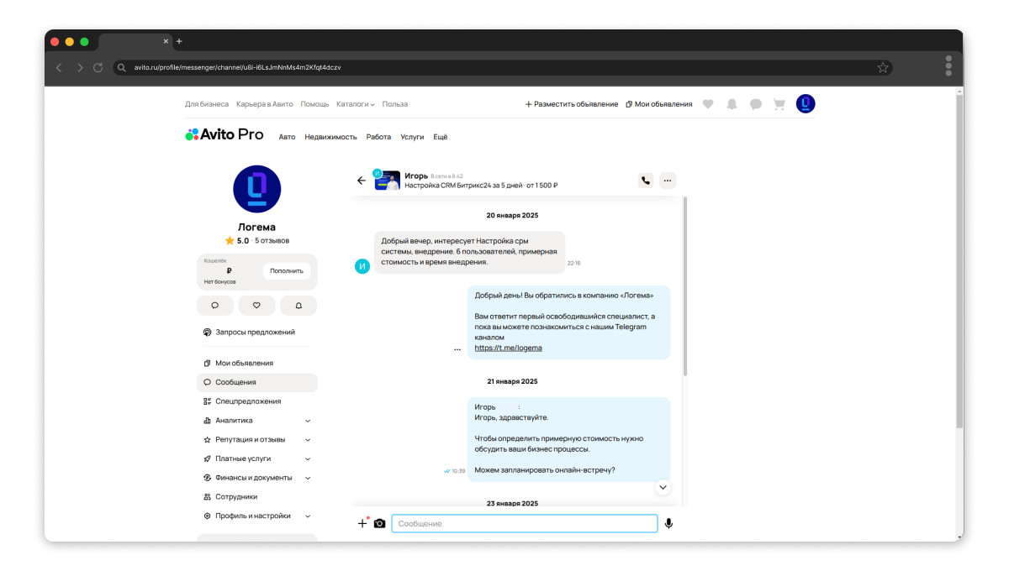Open favorites heart icon in header

708,104
